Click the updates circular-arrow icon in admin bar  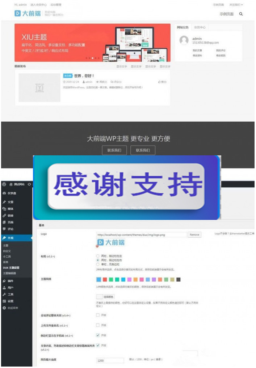click(29, 184)
